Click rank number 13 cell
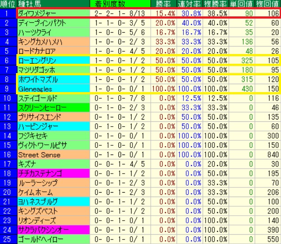Viewport: 281px width, 244px height. click(x=8, y=126)
